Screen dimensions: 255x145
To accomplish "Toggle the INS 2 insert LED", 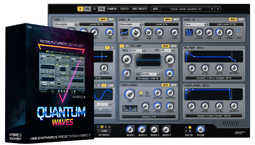I will pyautogui.click(x=147, y=93).
